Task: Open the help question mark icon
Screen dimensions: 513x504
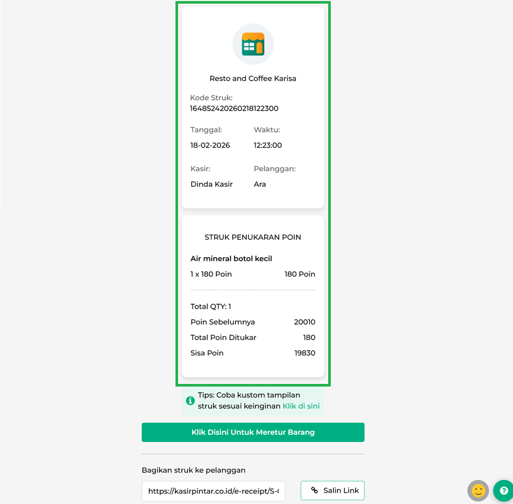Action: click(x=503, y=491)
